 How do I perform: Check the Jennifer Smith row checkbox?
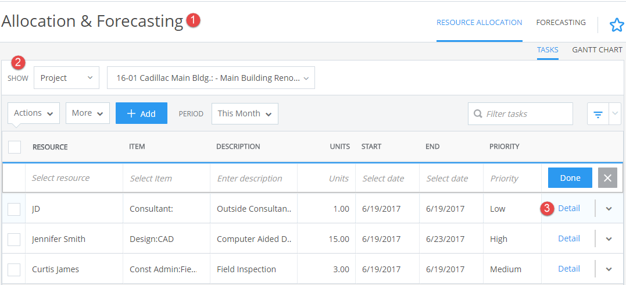pos(14,239)
